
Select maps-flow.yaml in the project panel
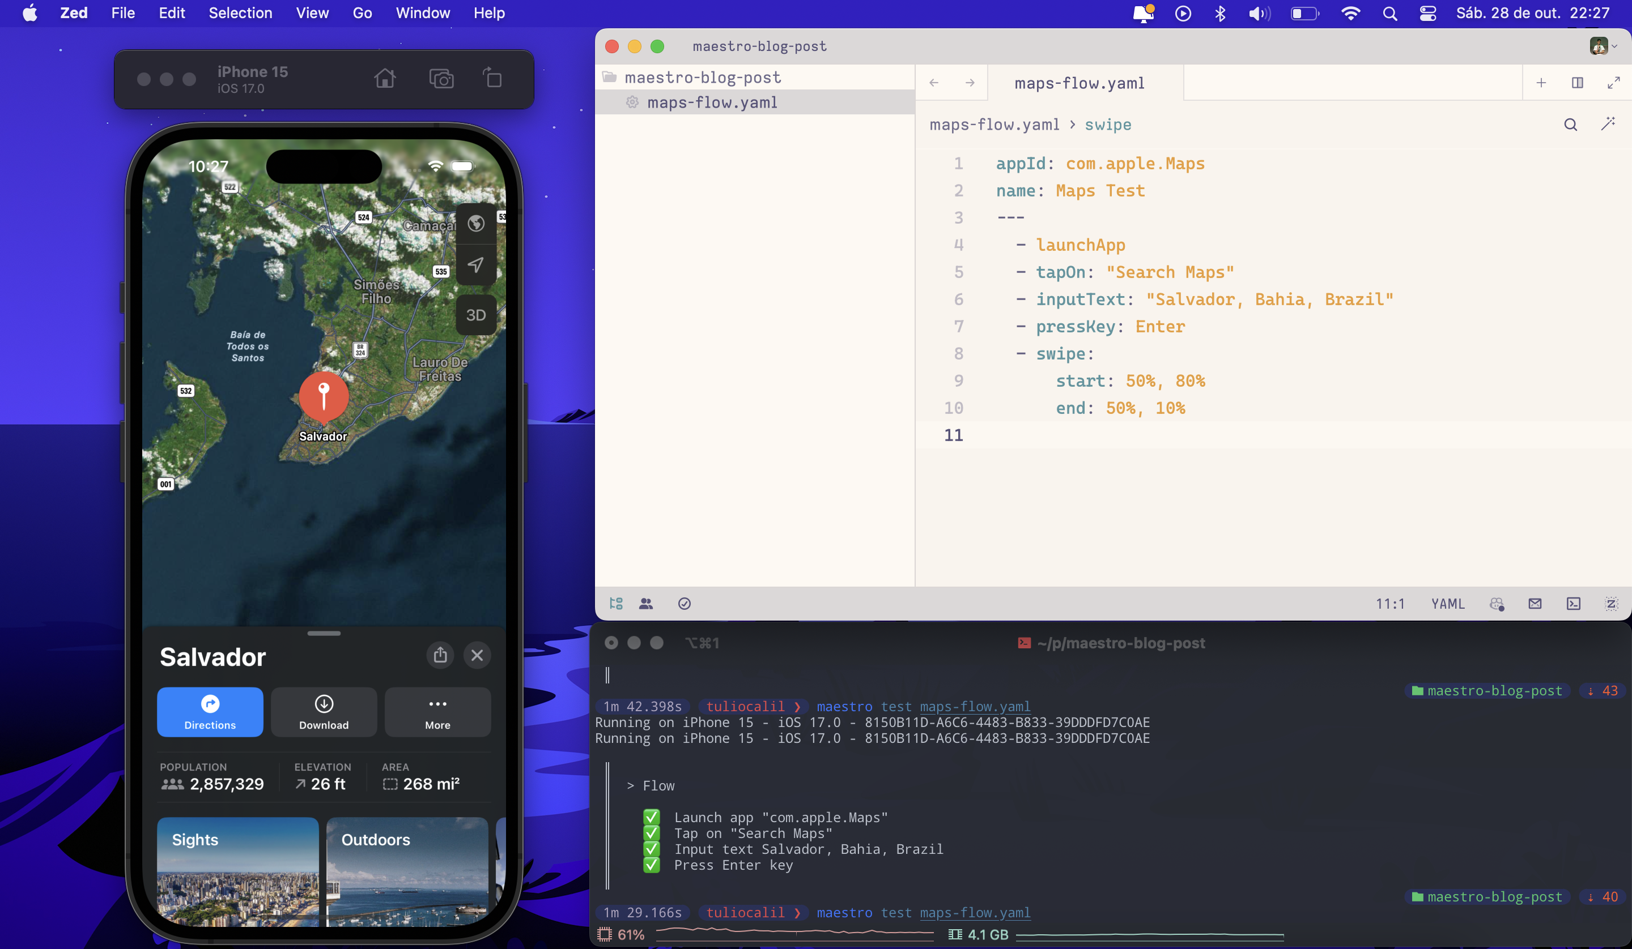(x=755, y=102)
